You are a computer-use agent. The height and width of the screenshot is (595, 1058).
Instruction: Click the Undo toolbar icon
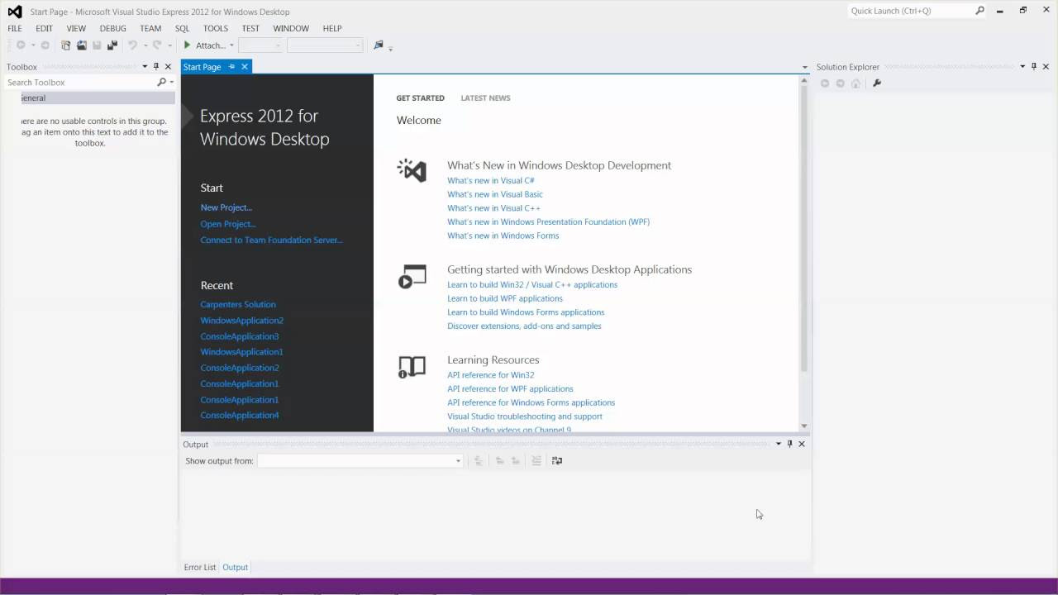[132, 45]
